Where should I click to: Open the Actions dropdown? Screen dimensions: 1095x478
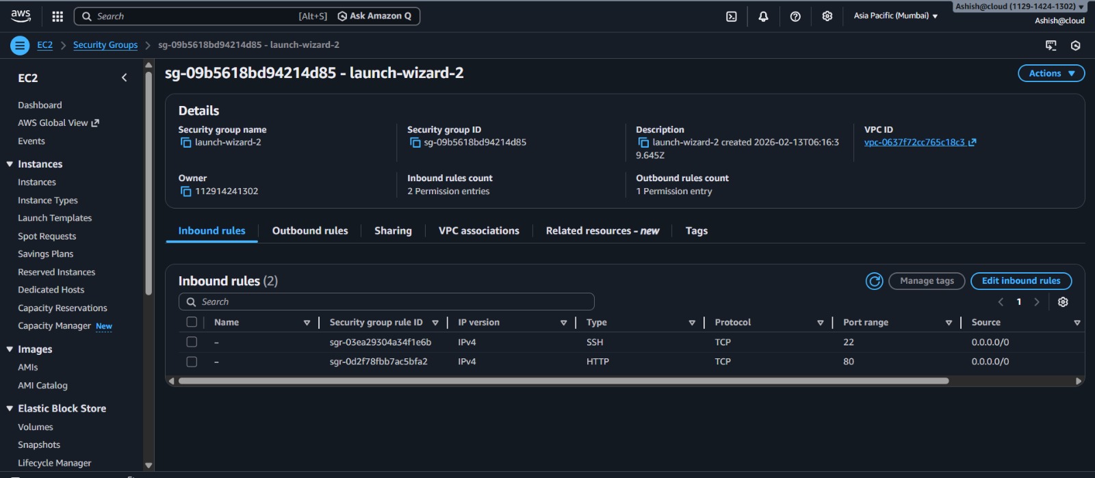(x=1051, y=73)
